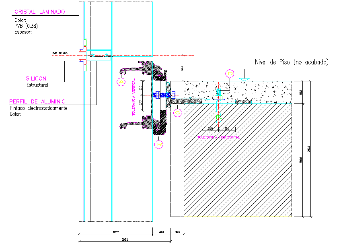This screenshot has width=341, height=250.
Task: Click the TOLERANCIA VERTICAL label
Action: (x=133, y=97)
